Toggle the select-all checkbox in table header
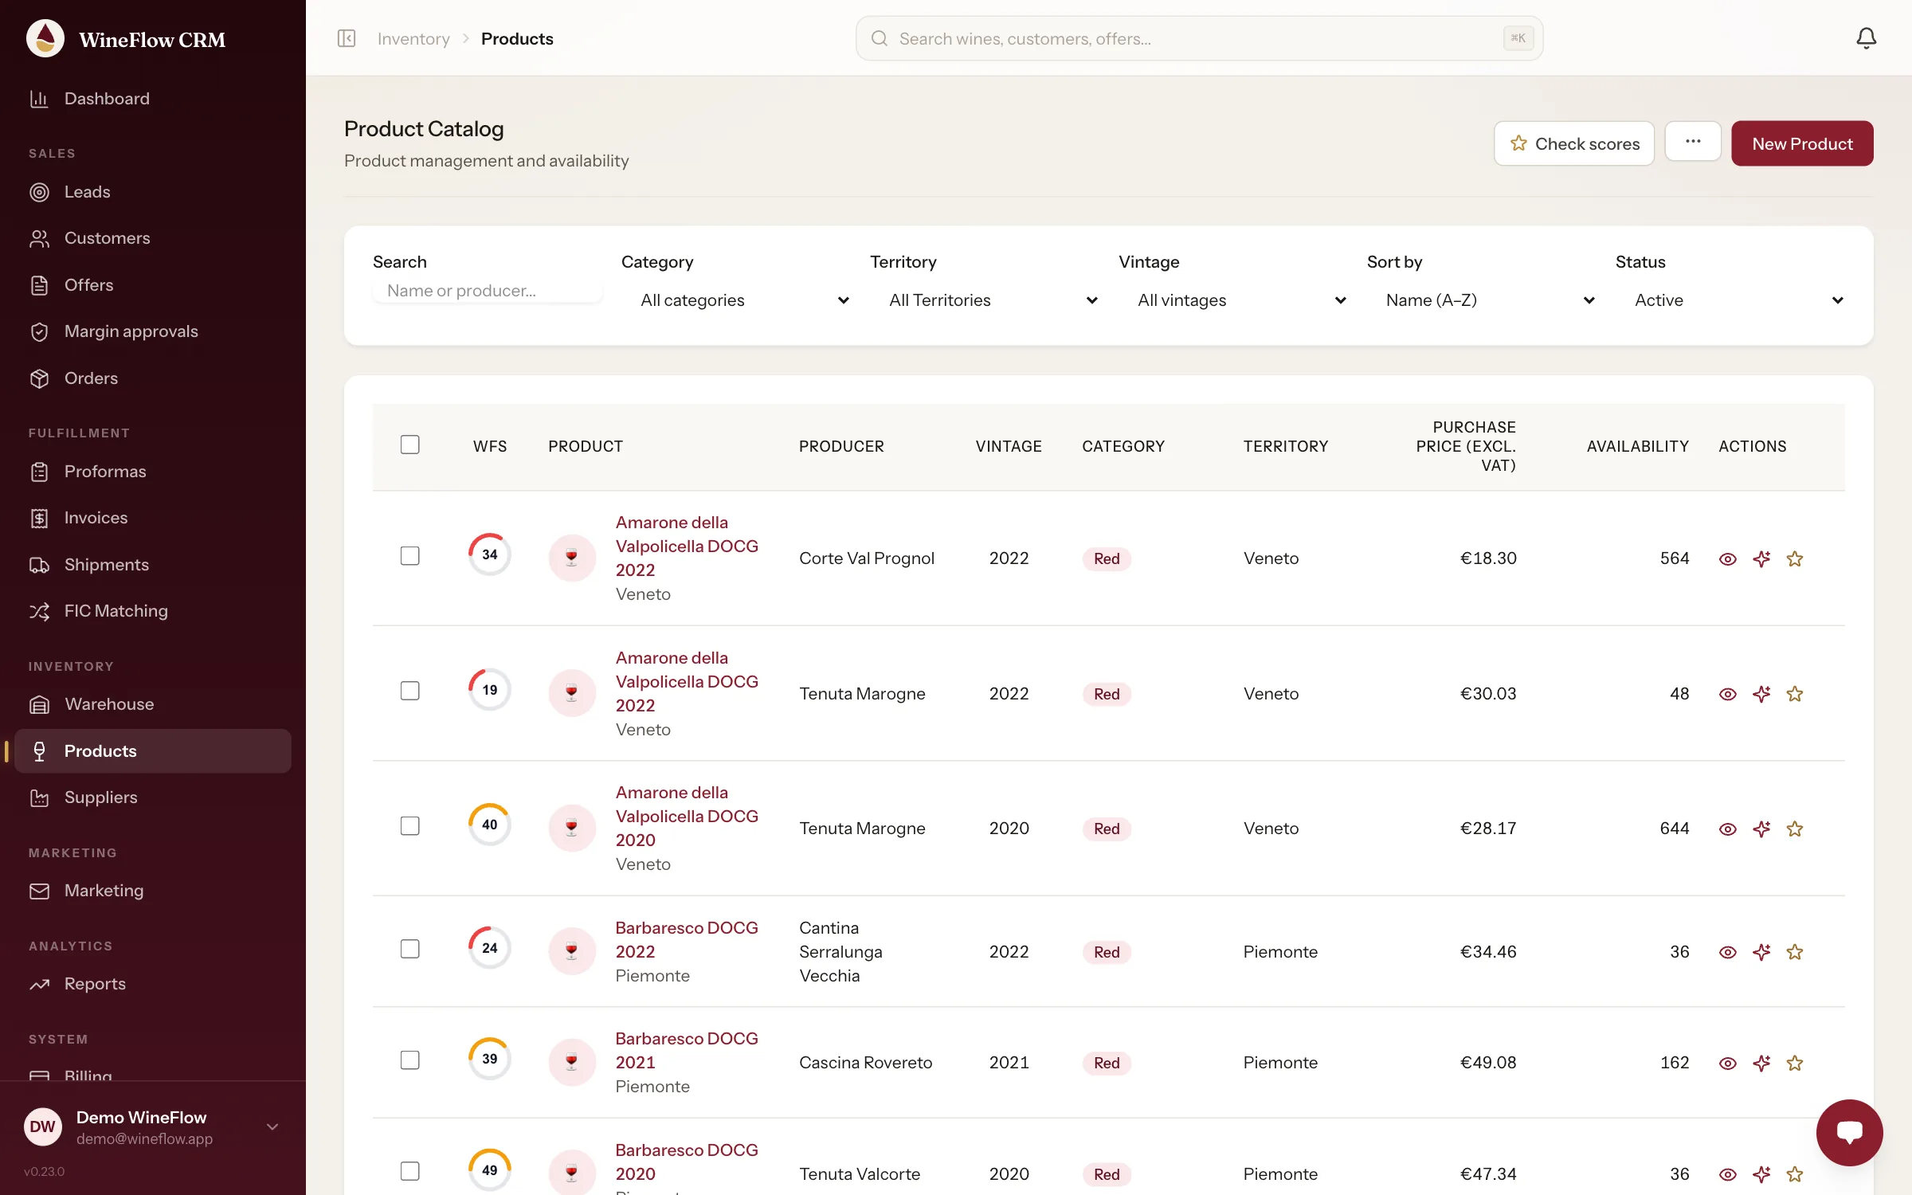 [409, 445]
